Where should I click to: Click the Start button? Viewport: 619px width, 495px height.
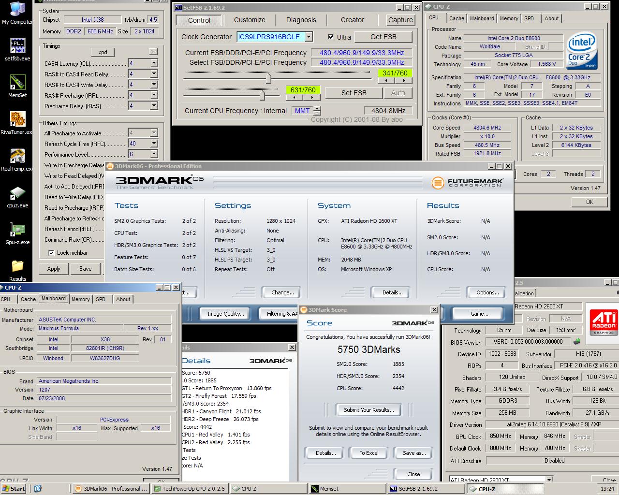tap(14, 489)
